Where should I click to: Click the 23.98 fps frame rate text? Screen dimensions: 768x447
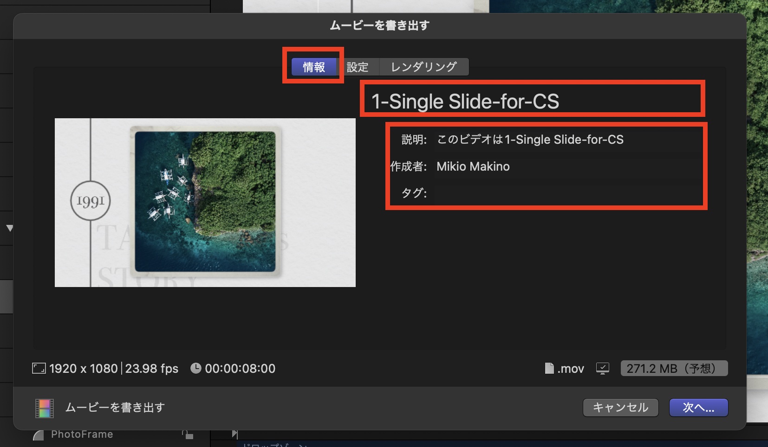tap(152, 369)
